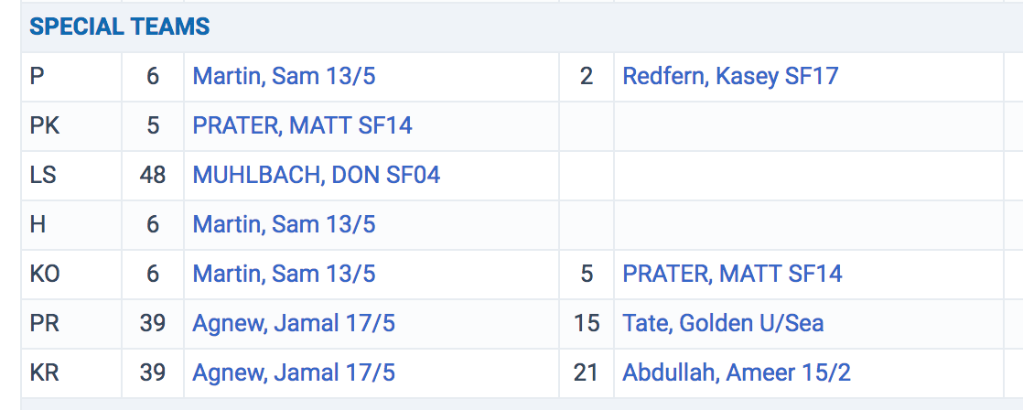Viewport: 1023px width, 410px height.
Task: Open PRATER, MATT link in the KO row
Action: (x=732, y=274)
